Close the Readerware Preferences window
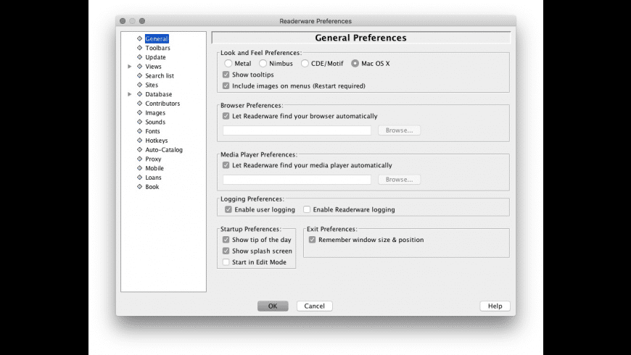The height and width of the screenshot is (355, 631). (x=123, y=21)
